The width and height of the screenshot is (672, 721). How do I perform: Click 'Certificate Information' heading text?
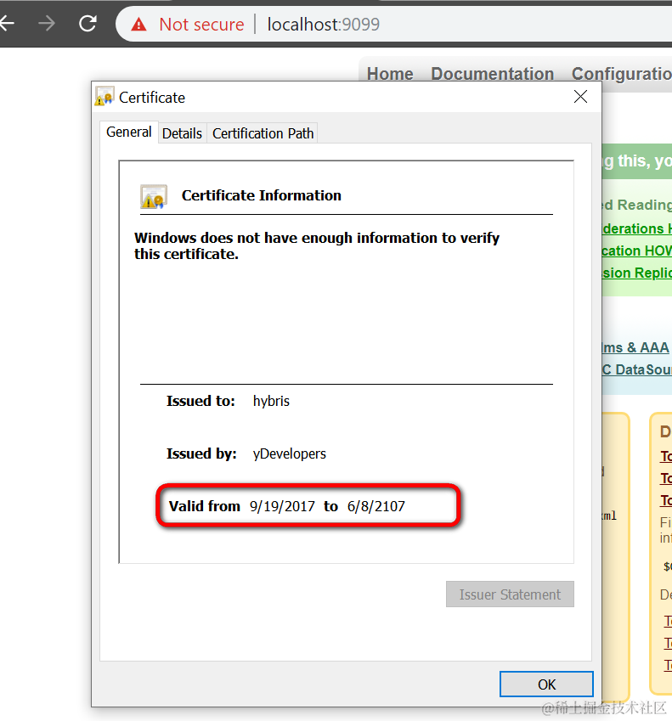[x=262, y=195]
